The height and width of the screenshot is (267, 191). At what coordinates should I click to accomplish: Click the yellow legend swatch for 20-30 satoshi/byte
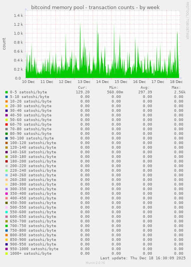7,106
